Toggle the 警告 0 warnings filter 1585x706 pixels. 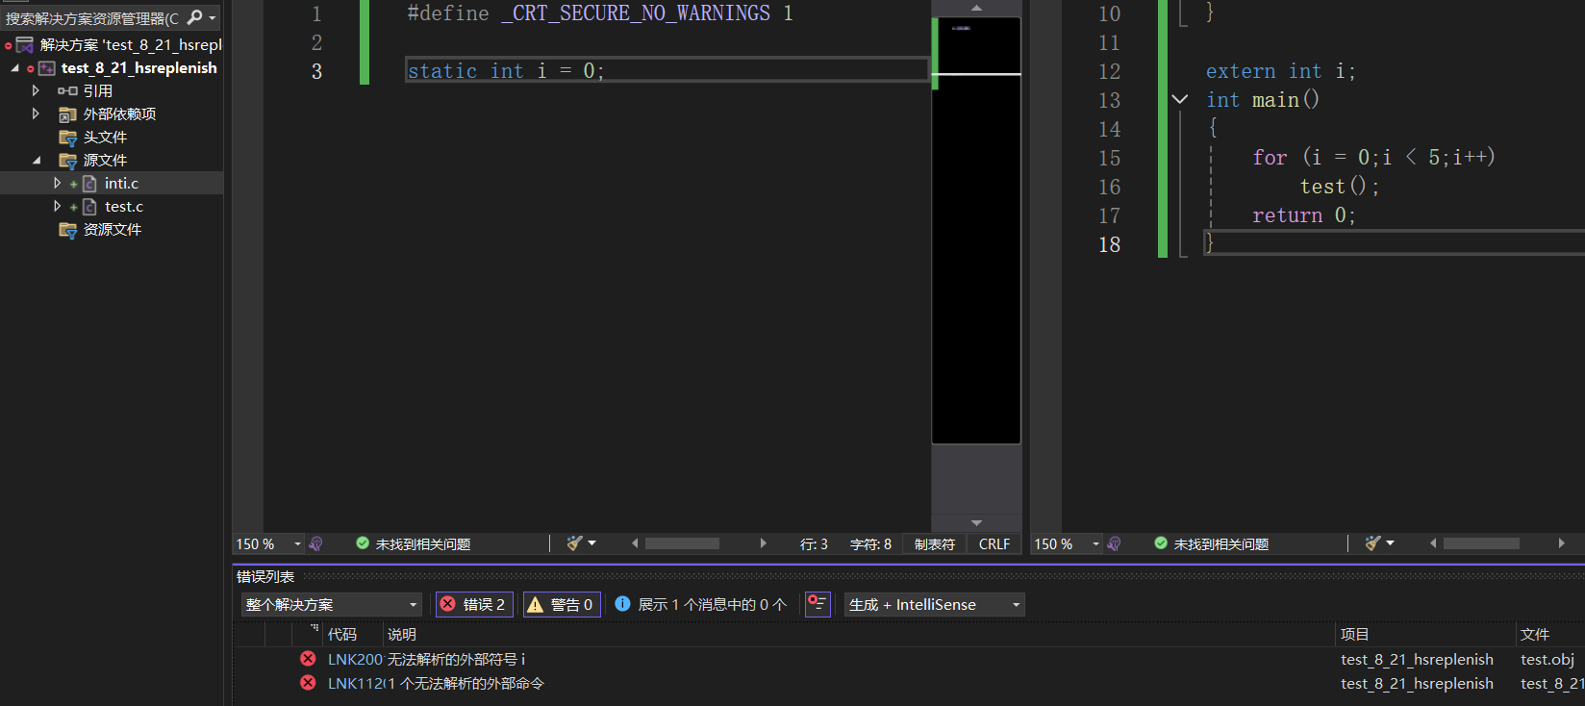pos(563,604)
